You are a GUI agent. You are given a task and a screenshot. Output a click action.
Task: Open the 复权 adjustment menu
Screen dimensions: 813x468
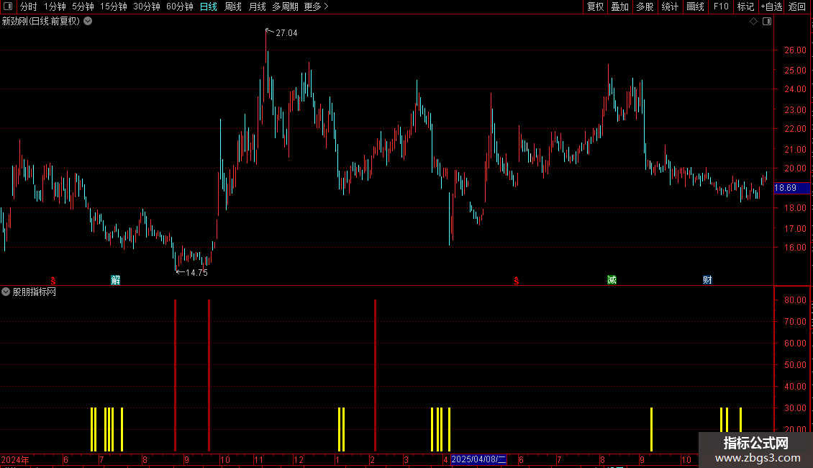click(x=595, y=6)
